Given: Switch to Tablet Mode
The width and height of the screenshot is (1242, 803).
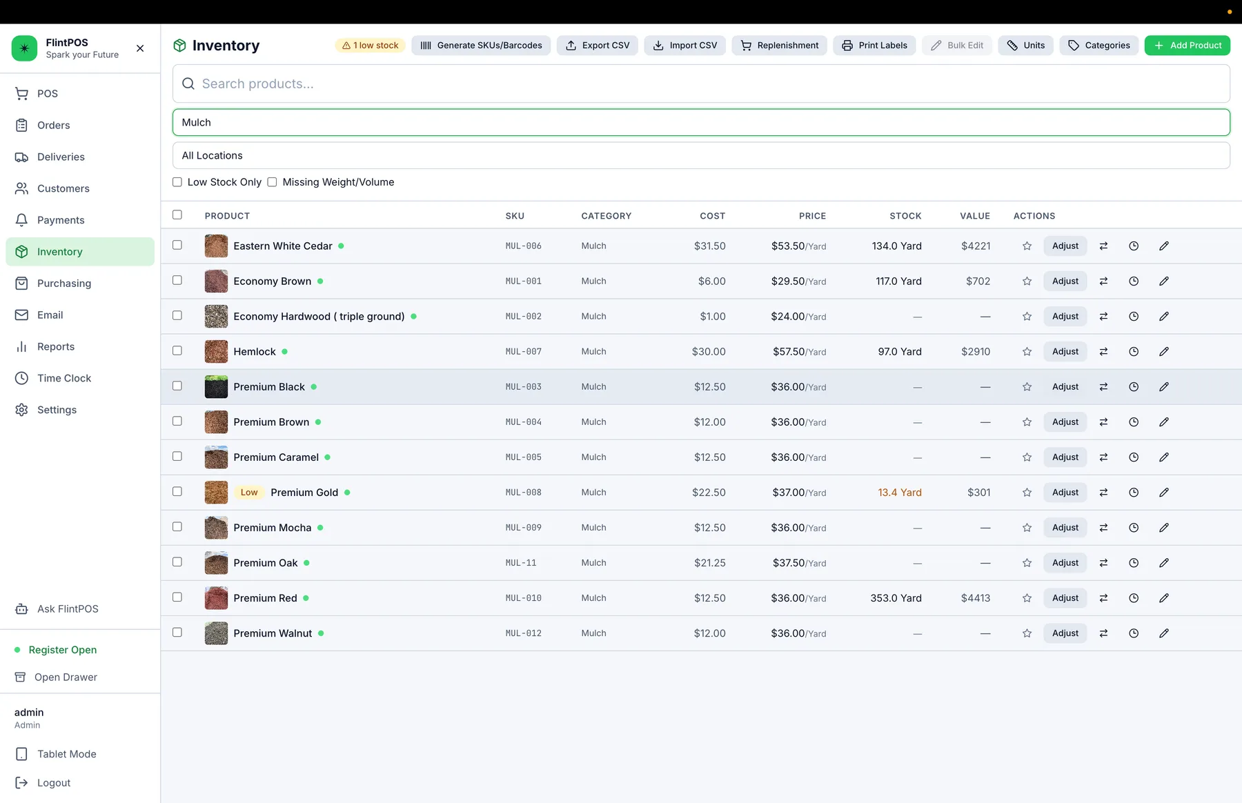Looking at the screenshot, I should click(80, 755).
